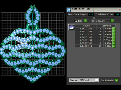Click green arrow for 2.14 X 2.14 row
This screenshot has width=121, height=90.
click(114, 46)
